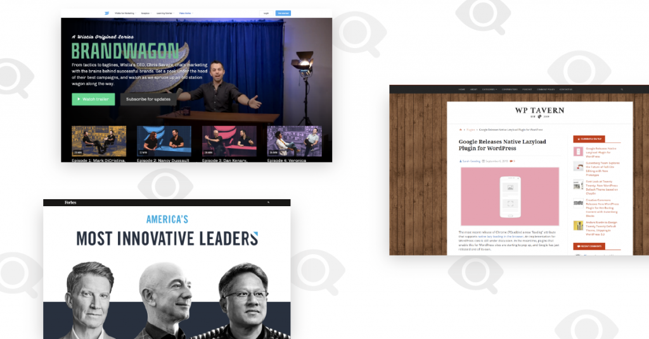Screen dimensions: 649x339
Task: Click the Login button in Wistia navbar
Action: point(266,13)
